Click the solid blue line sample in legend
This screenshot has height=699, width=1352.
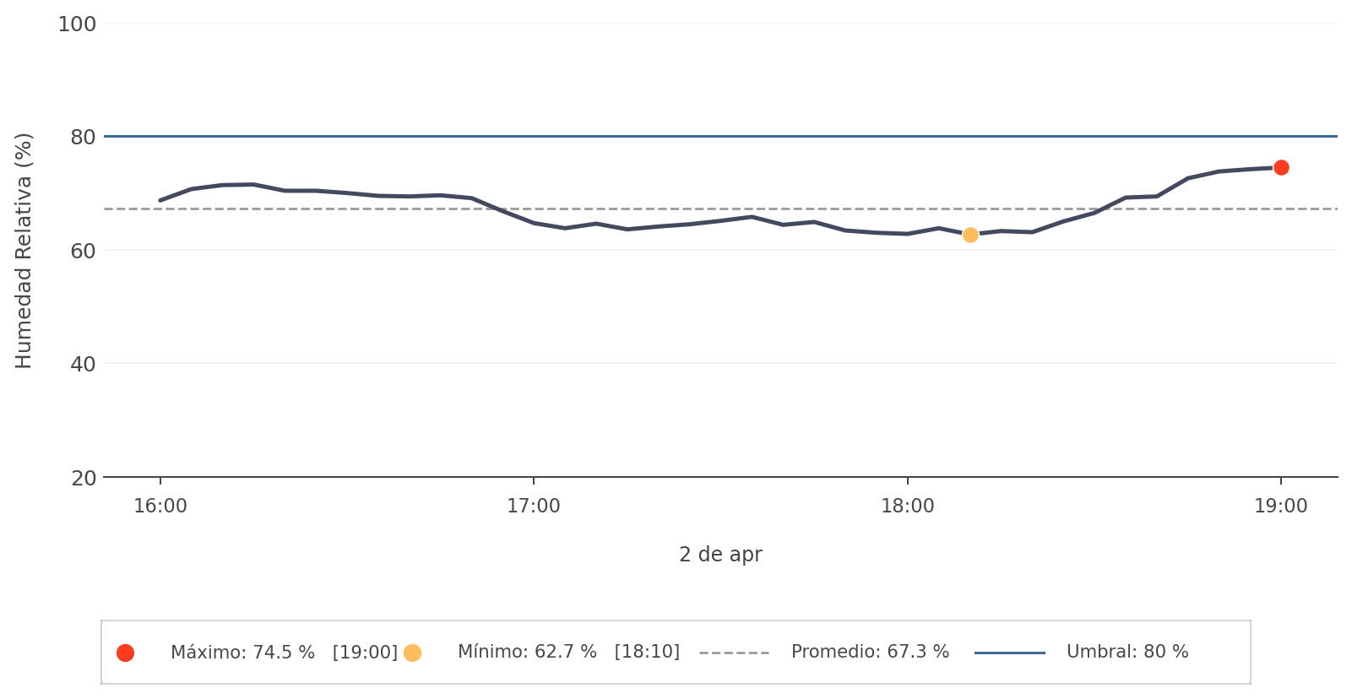tap(1009, 653)
